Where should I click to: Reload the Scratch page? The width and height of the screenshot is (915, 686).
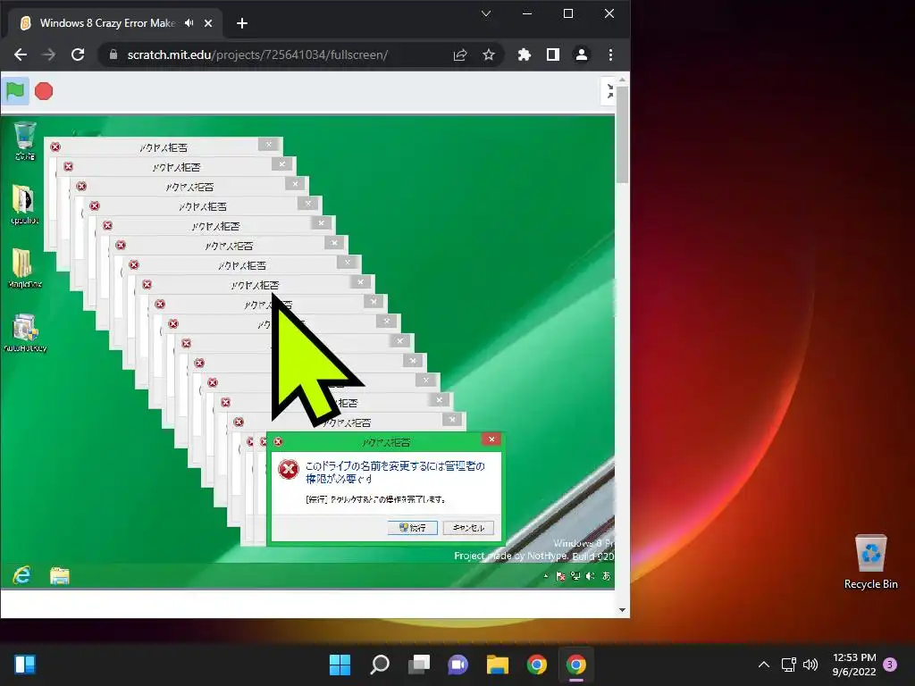[x=78, y=54]
